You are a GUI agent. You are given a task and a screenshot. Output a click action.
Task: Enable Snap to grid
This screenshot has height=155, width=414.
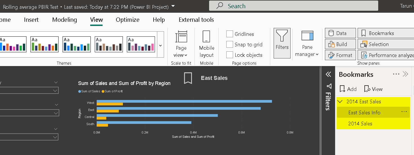click(230, 45)
